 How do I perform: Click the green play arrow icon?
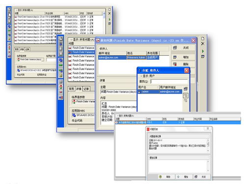click(203, 51)
